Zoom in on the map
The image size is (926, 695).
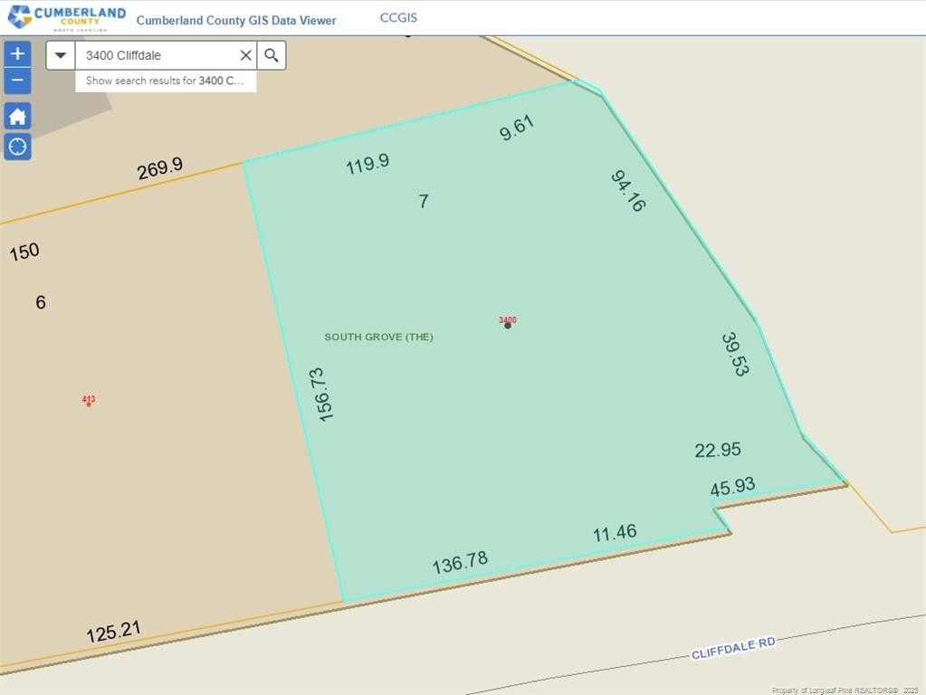click(17, 54)
